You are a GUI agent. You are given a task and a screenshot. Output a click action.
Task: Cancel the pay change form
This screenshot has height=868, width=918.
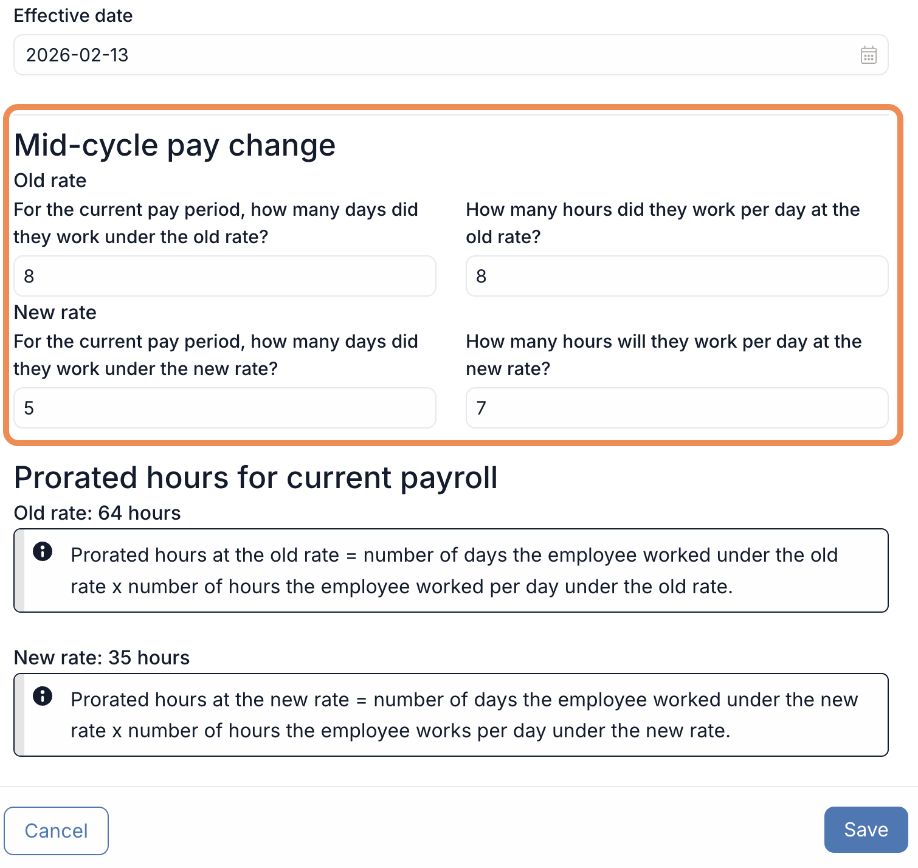57,830
